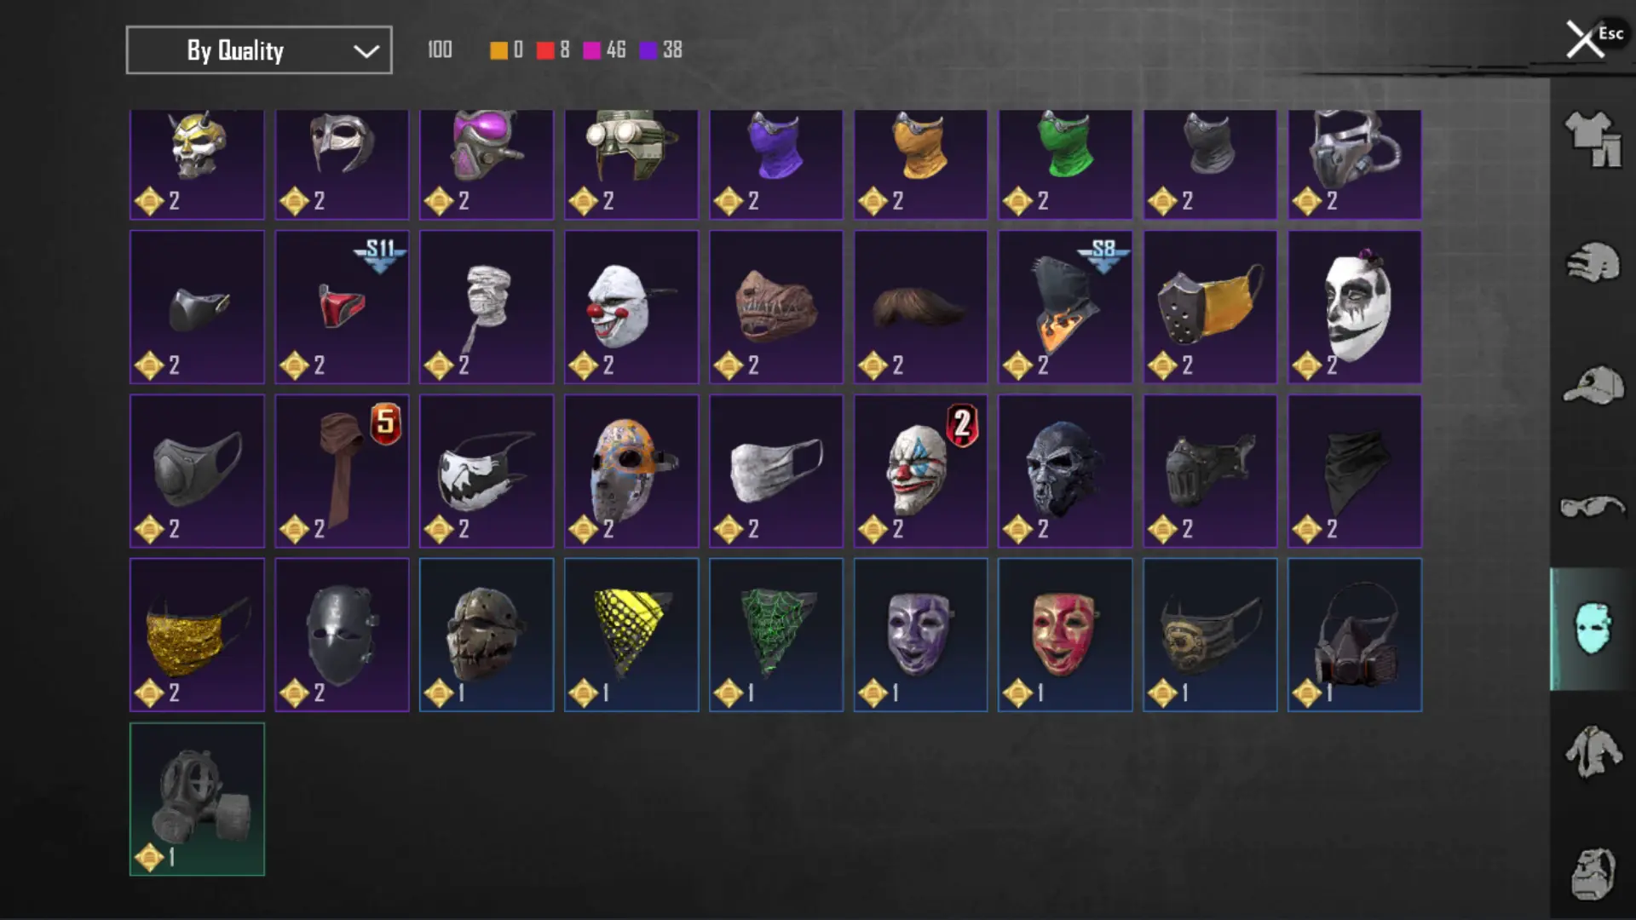
Task: Select the gold sequin face mask
Action: 197,635
